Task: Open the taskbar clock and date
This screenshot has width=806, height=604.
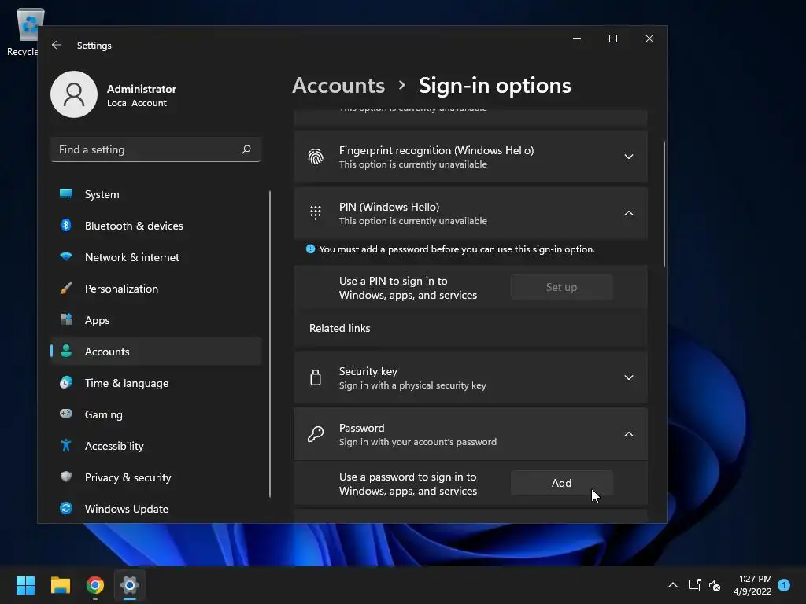Action: [752, 585]
